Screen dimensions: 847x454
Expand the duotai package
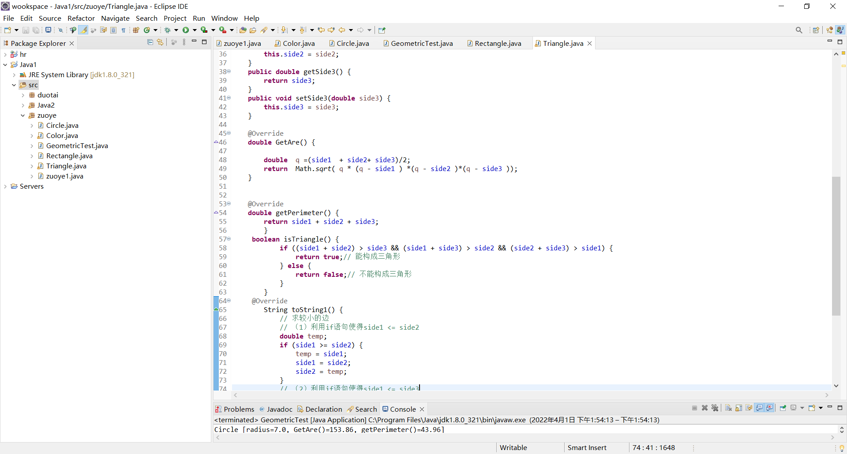(x=23, y=95)
